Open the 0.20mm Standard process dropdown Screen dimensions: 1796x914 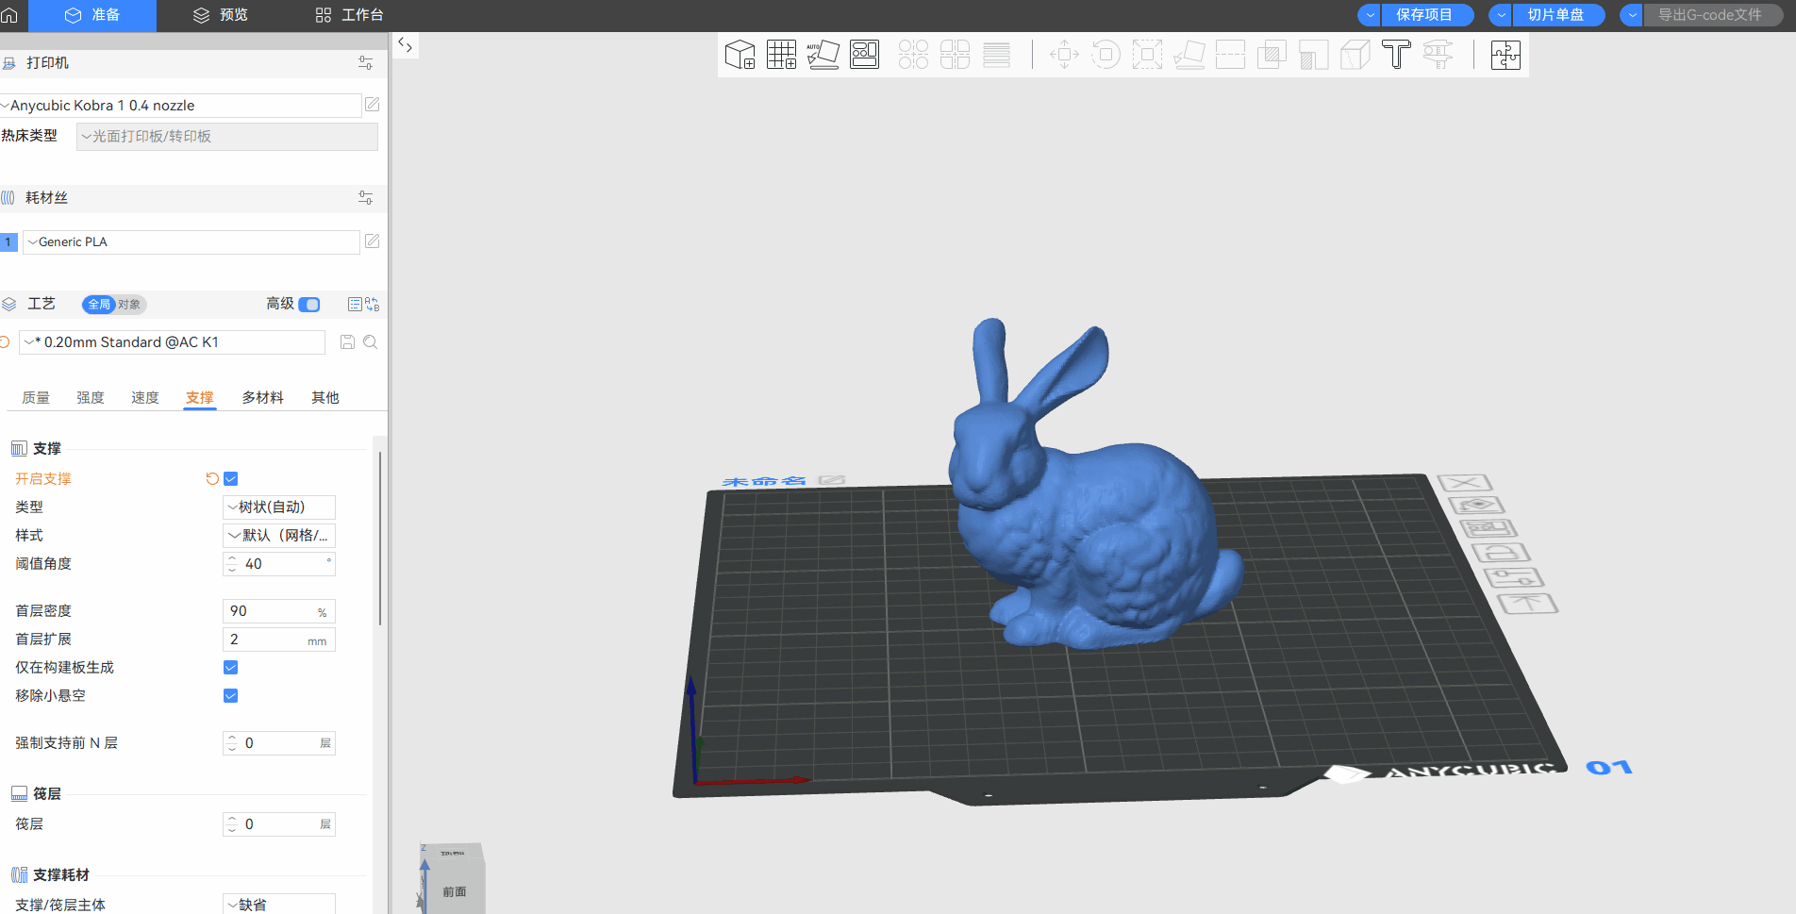173,342
